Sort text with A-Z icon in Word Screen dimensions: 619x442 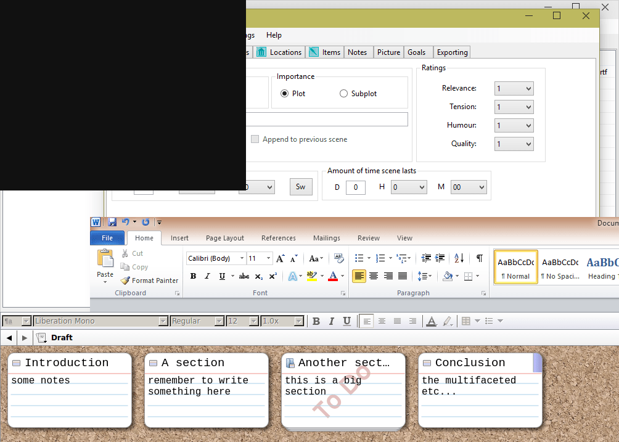click(459, 258)
